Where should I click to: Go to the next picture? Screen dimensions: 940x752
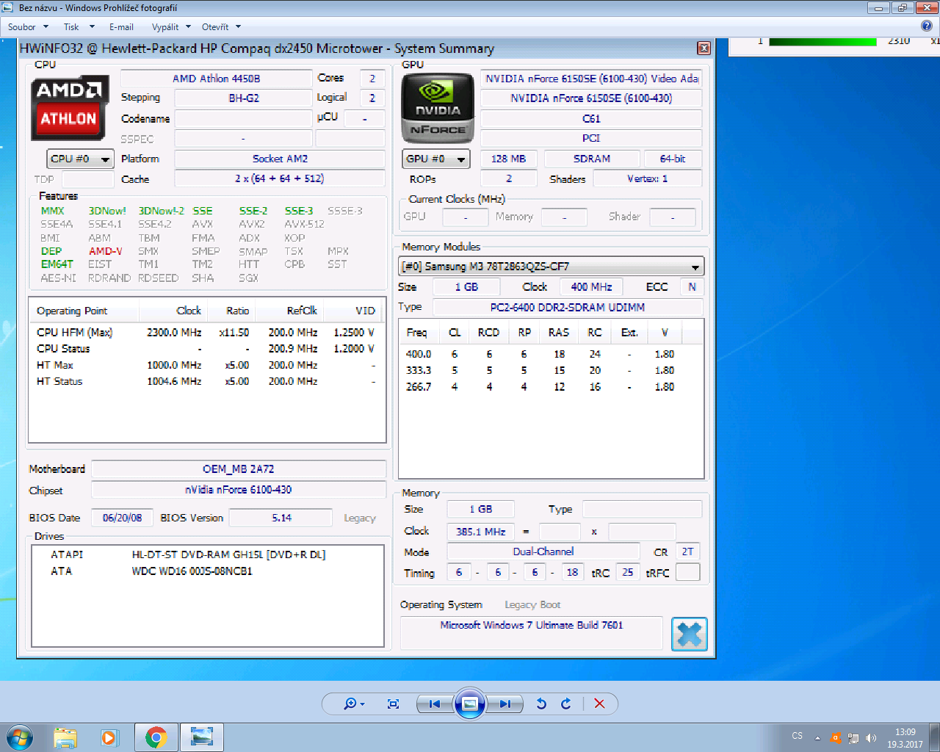tap(505, 704)
